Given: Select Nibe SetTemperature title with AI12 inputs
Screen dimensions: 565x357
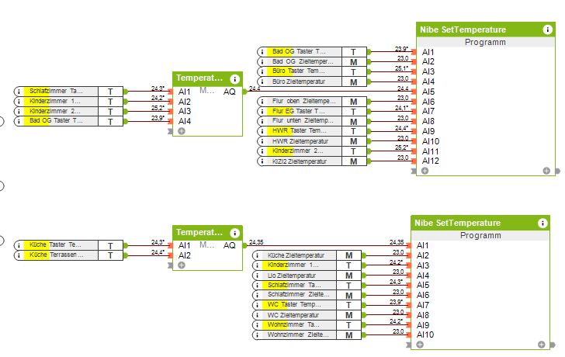Looking at the screenshot, I should point(463,29).
